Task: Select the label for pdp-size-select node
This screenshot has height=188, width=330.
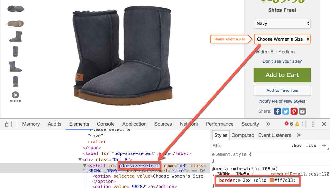Action: pyautogui.click(x=137, y=153)
